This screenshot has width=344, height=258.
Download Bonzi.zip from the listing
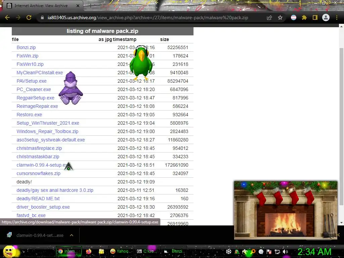(26, 47)
